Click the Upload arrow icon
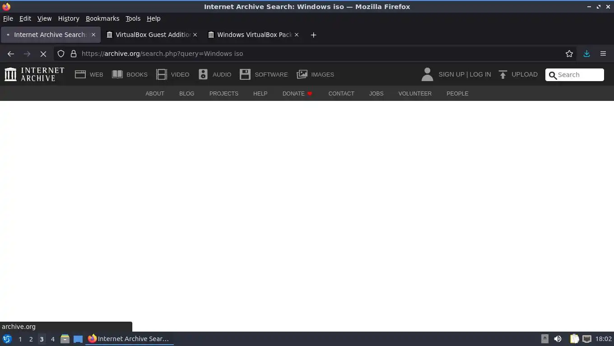This screenshot has height=346, width=614. [x=503, y=74]
